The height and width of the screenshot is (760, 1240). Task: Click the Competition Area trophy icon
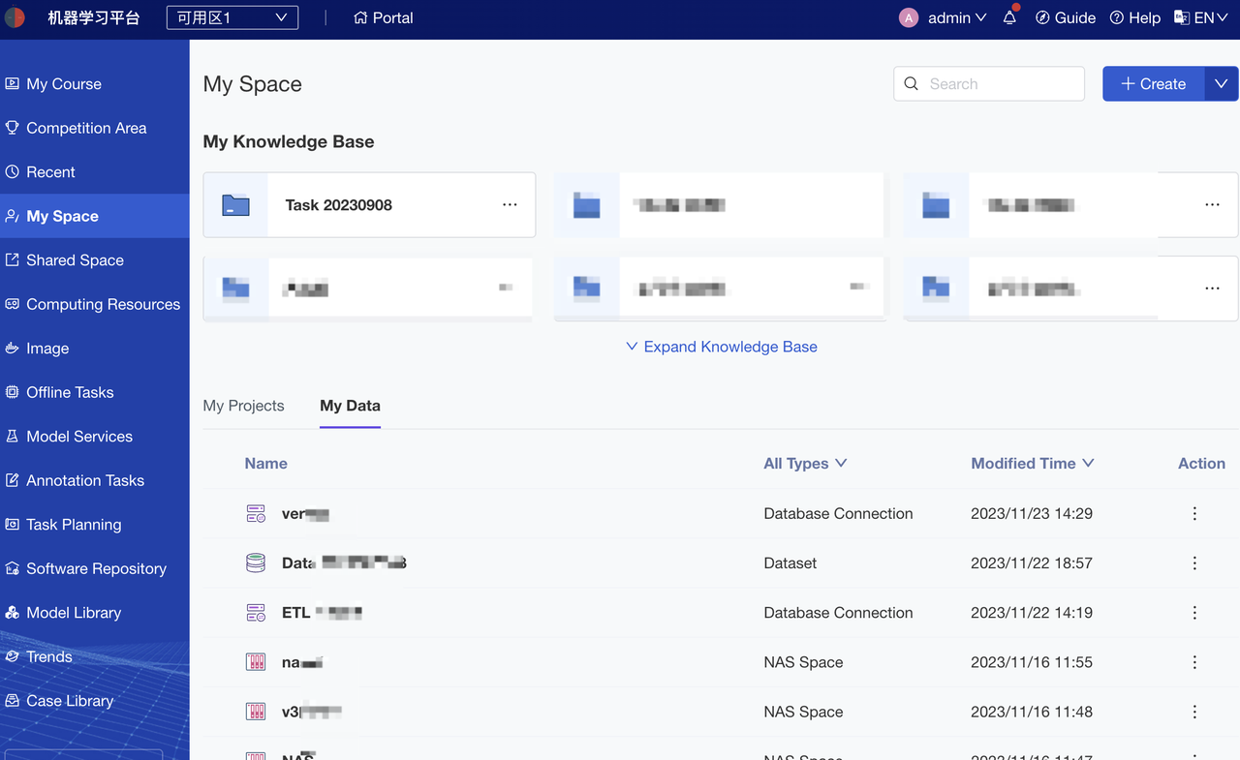[x=12, y=128]
